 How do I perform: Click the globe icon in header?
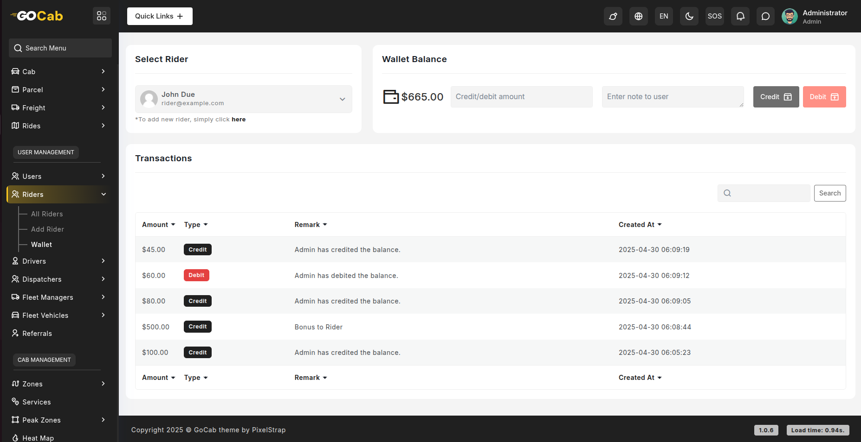(639, 16)
